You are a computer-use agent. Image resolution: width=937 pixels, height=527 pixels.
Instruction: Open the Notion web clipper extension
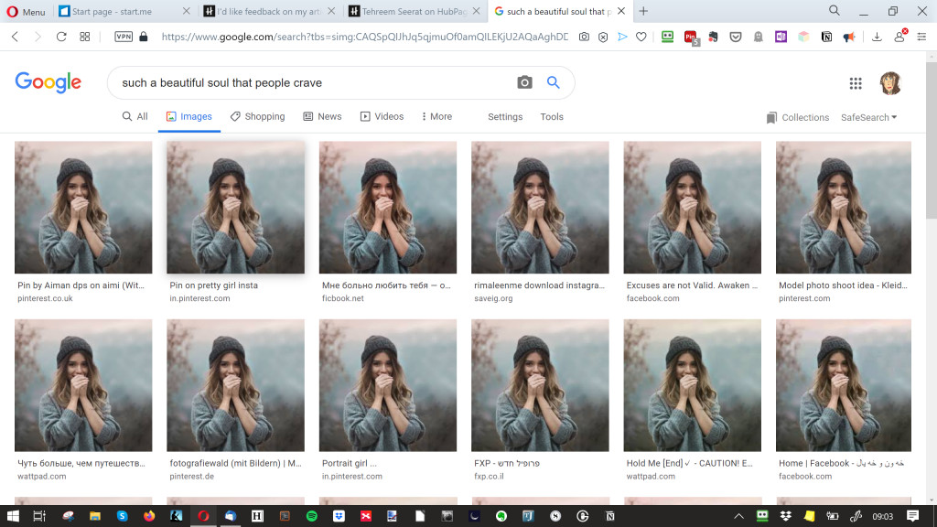tap(826, 37)
